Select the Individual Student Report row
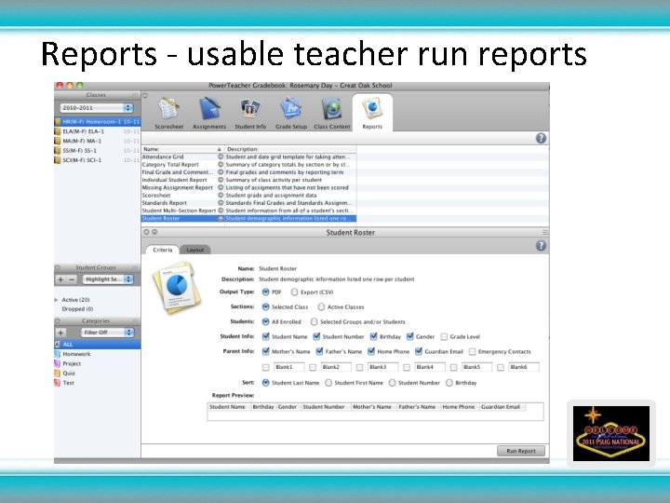The image size is (670, 503). [x=248, y=180]
